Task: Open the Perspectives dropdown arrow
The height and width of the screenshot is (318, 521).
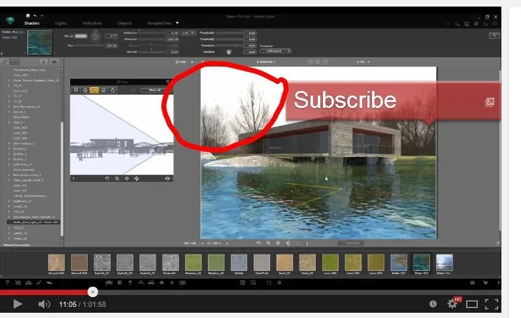Action: (x=178, y=23)
